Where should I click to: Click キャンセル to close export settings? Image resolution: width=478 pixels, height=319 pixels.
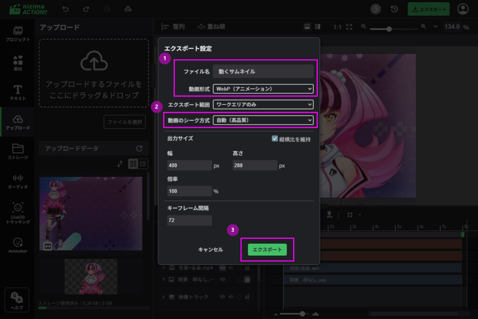pyautogui.click(x=211, y=250)
